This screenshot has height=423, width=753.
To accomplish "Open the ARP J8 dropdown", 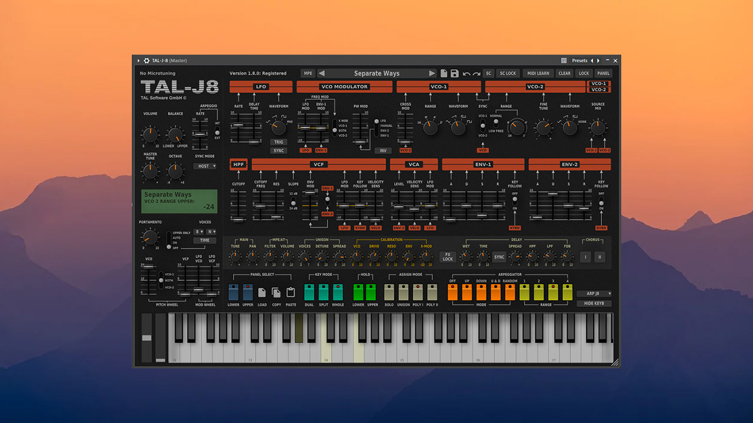I will click(593, 293).
